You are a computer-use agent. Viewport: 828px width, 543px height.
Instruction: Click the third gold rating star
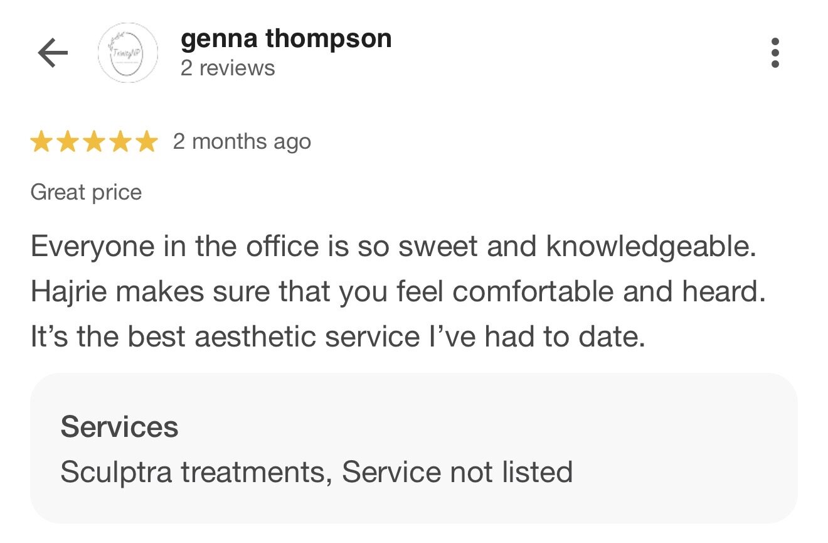pos(94,142)
